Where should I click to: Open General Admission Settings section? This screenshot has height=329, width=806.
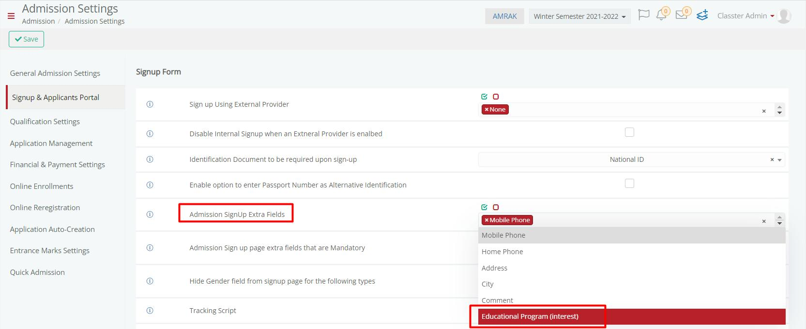click(55, 73)
